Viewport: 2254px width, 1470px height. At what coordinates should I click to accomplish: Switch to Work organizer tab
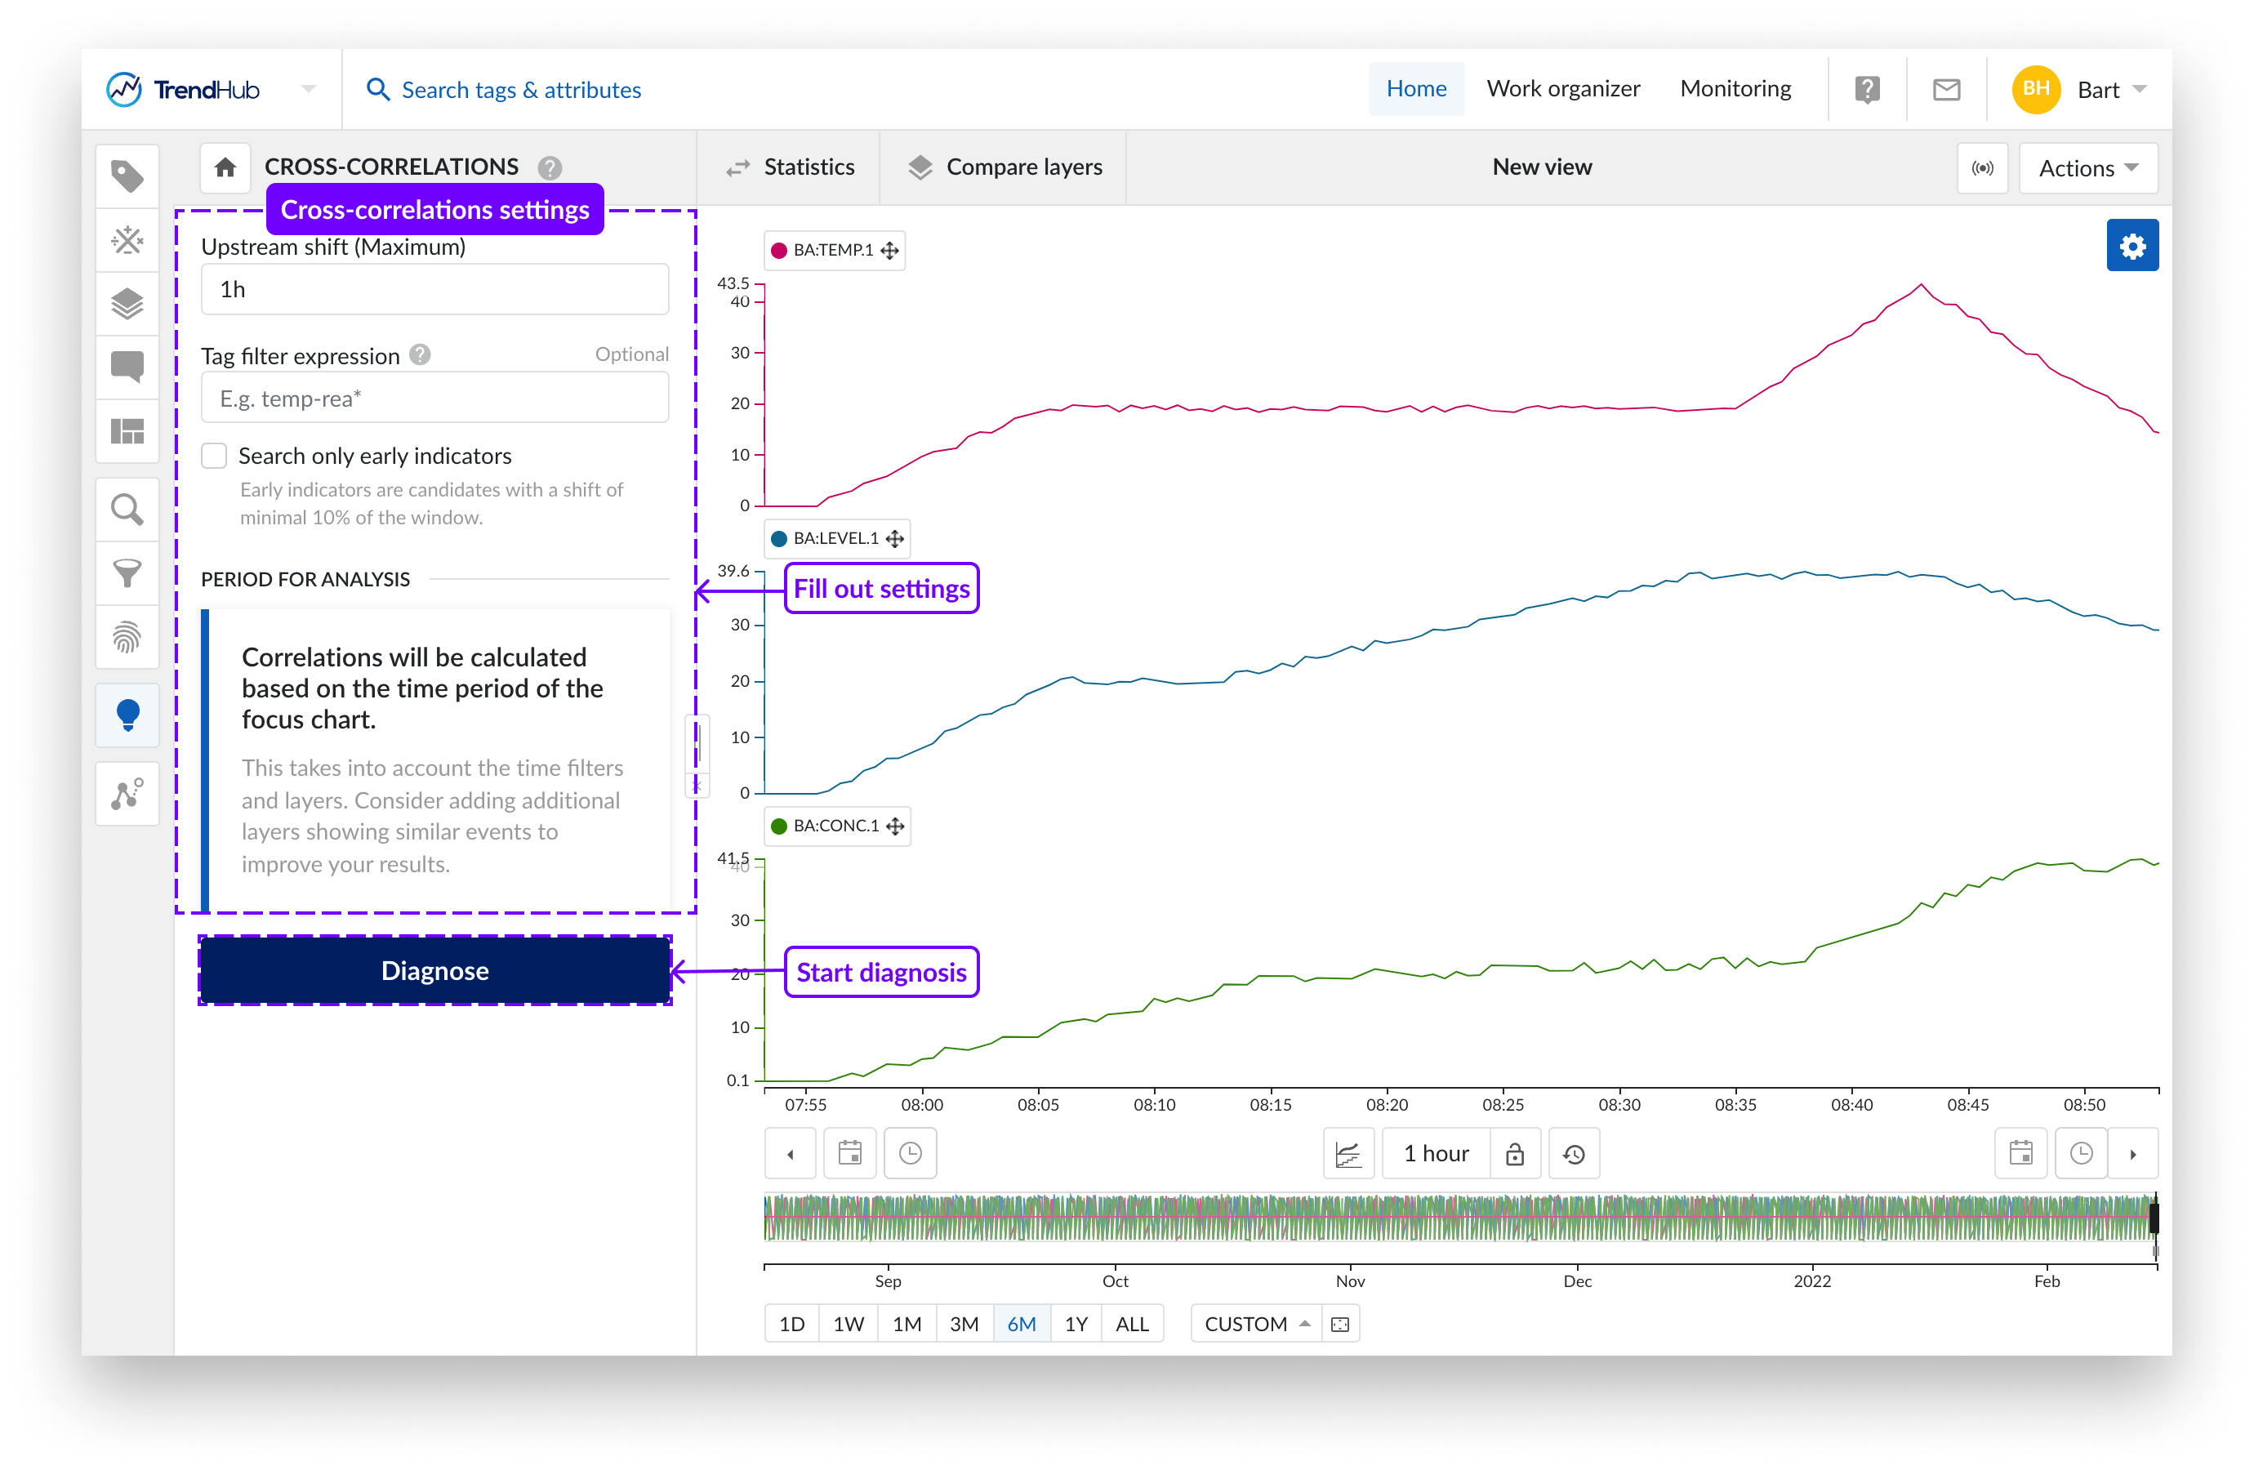(x=1562, y=89)
